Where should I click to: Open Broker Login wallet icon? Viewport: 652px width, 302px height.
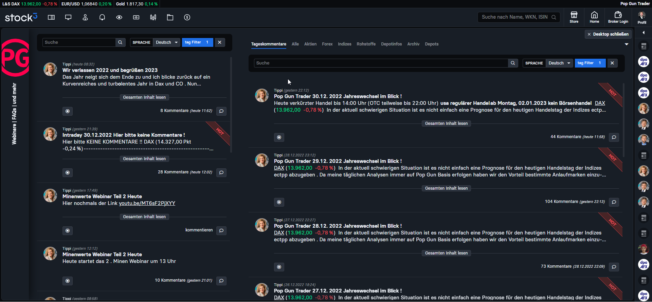[618, 17]
